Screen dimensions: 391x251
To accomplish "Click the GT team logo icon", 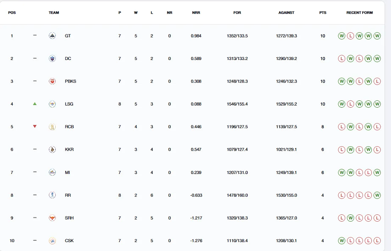I will [x=52, y=36].
